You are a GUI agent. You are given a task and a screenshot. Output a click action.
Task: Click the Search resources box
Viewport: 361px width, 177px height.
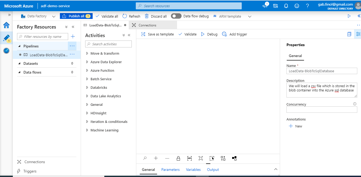click(x=189, y=6)
